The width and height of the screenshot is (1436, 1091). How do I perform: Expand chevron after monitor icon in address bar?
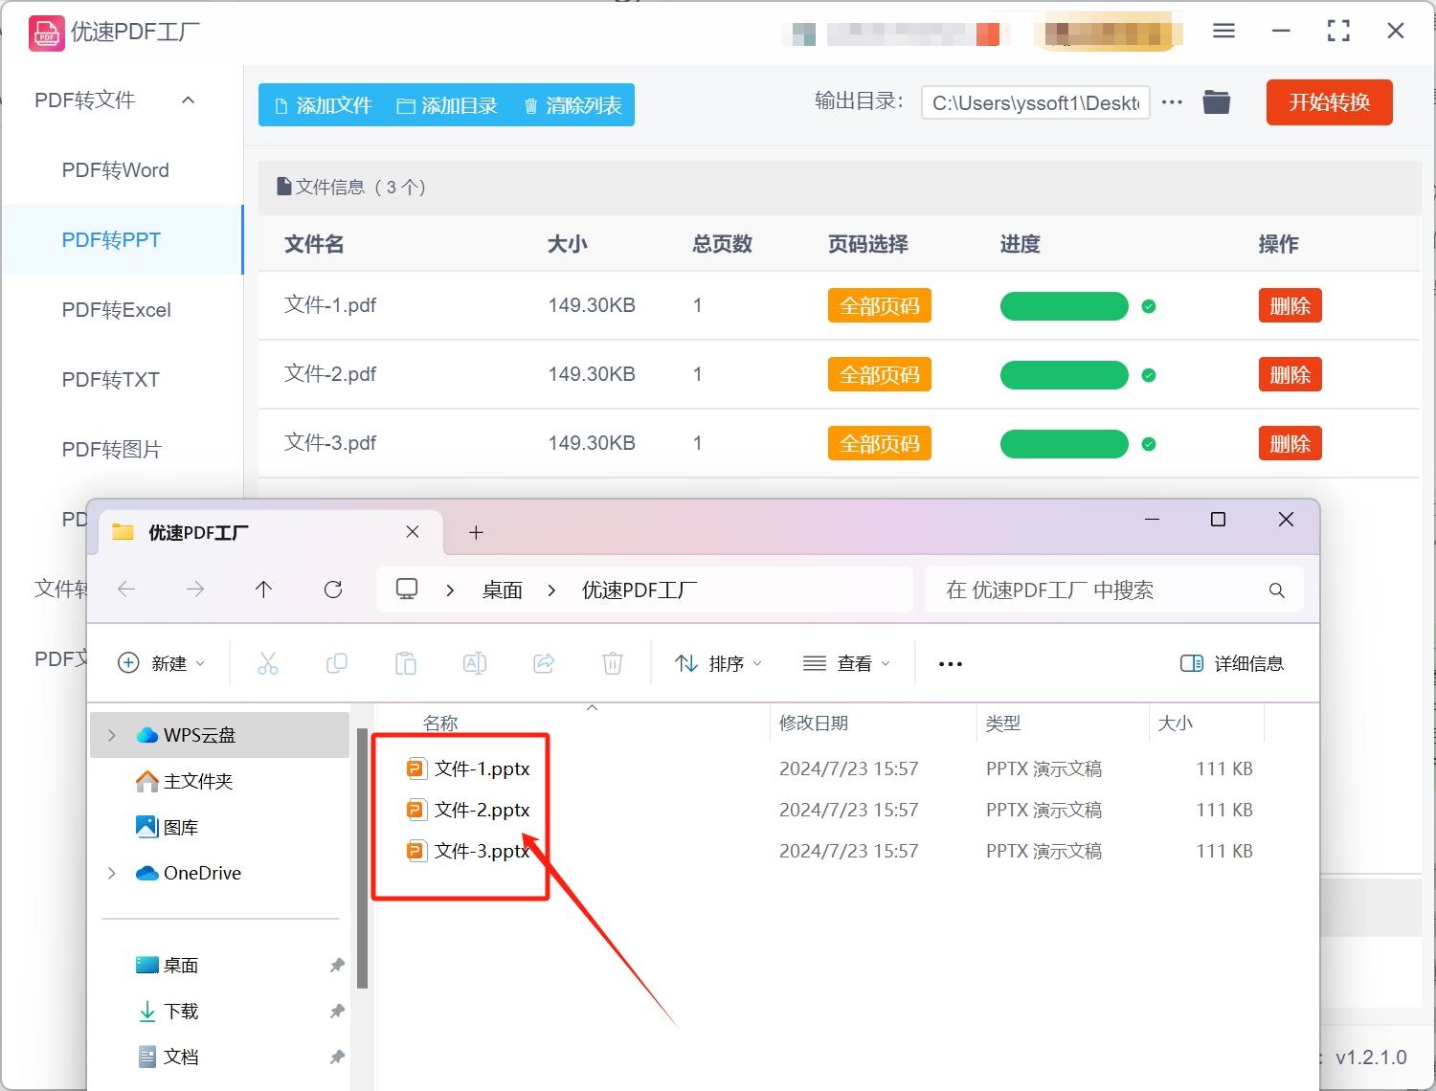tap(450, 590)
